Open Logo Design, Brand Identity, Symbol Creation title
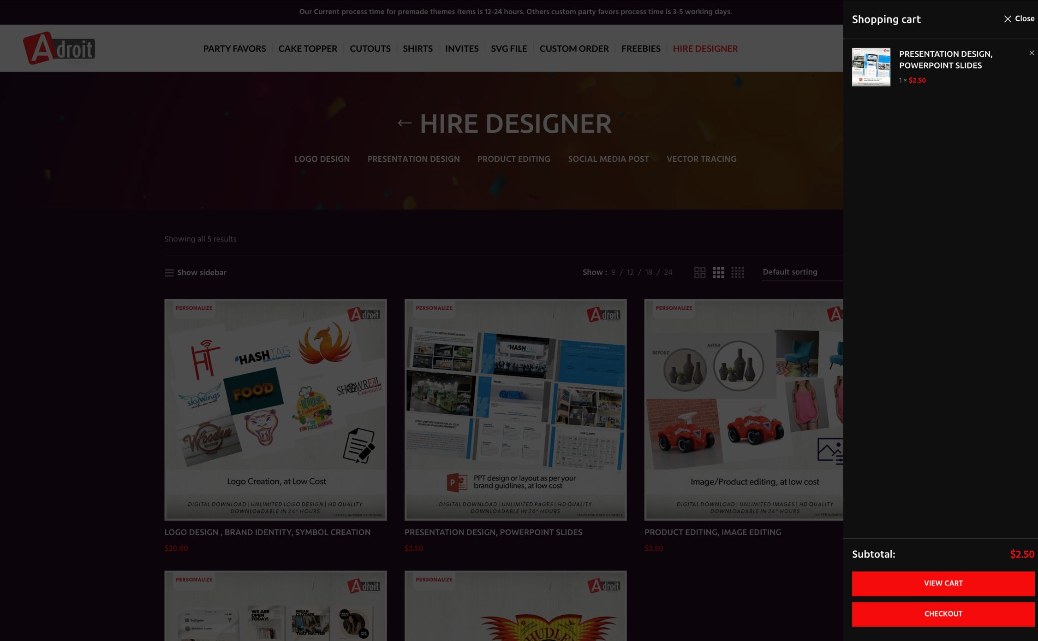 coord(268,532)
